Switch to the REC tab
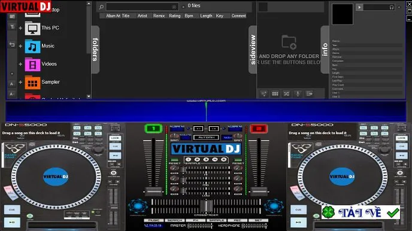Viewport: 412px width, 231px height. pyautogui.click(x=237, y=220)
